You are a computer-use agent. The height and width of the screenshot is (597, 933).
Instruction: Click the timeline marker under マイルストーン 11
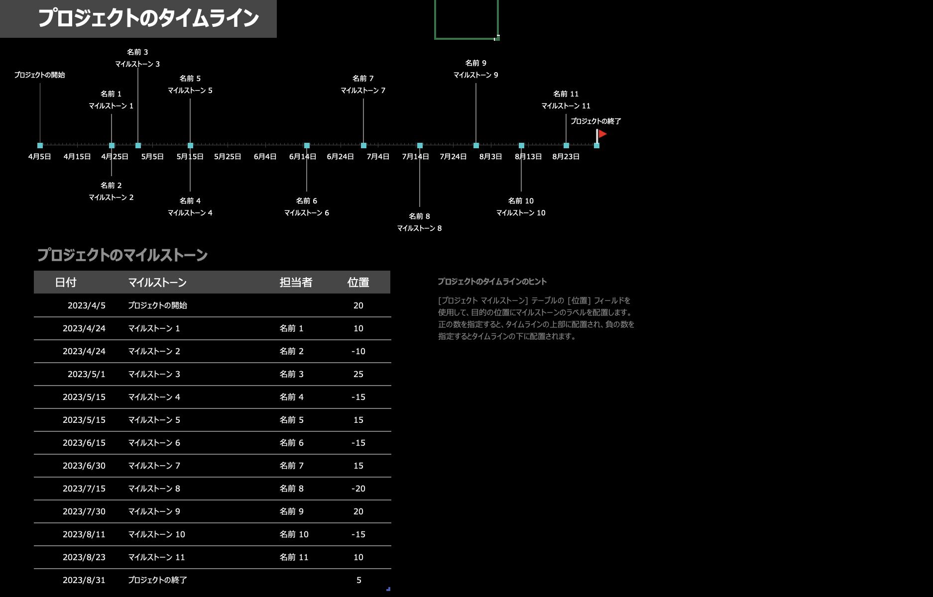[566, 146]
